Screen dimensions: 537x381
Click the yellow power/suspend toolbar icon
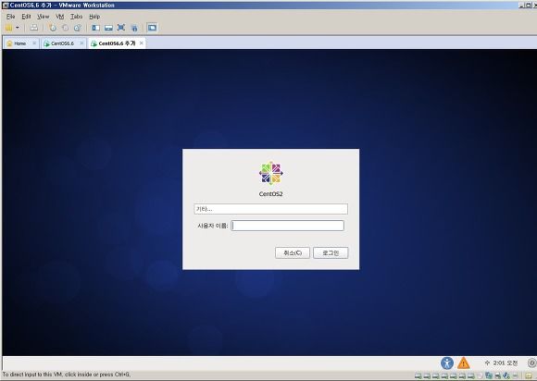9,28
